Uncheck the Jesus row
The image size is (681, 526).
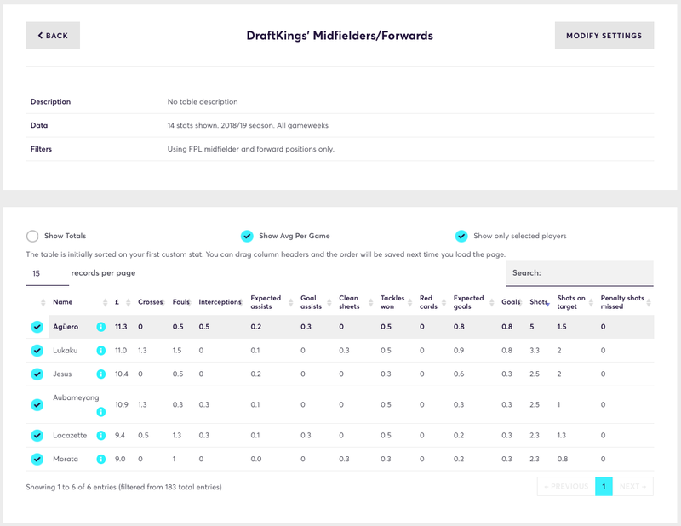click(37, 374)
